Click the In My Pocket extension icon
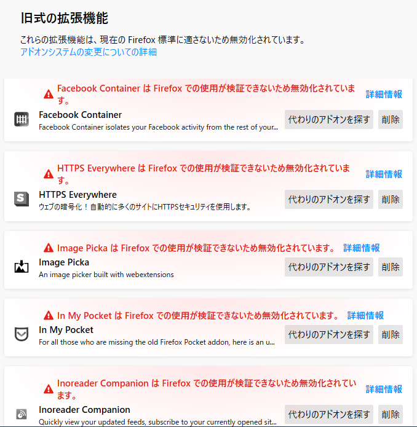Screen dimensions: 417x427 click(x=22, y=335)
